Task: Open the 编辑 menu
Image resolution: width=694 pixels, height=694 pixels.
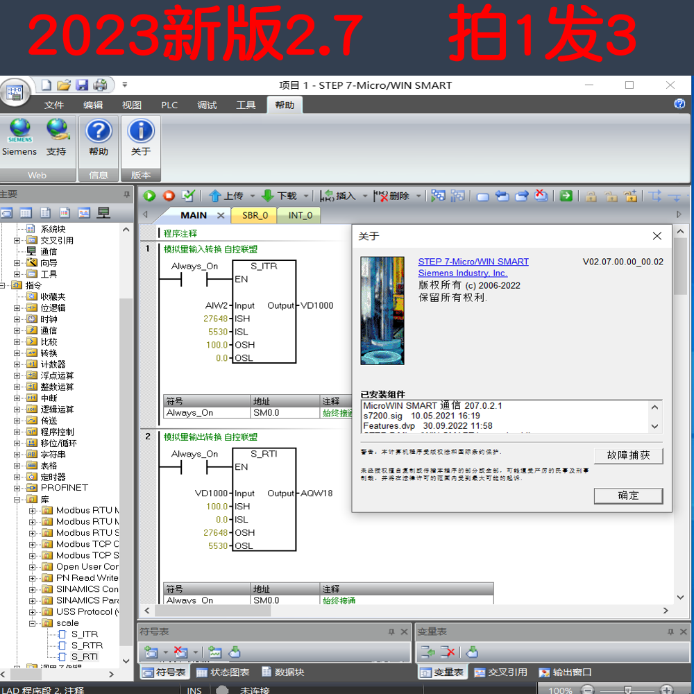Action: click(93, 105)
